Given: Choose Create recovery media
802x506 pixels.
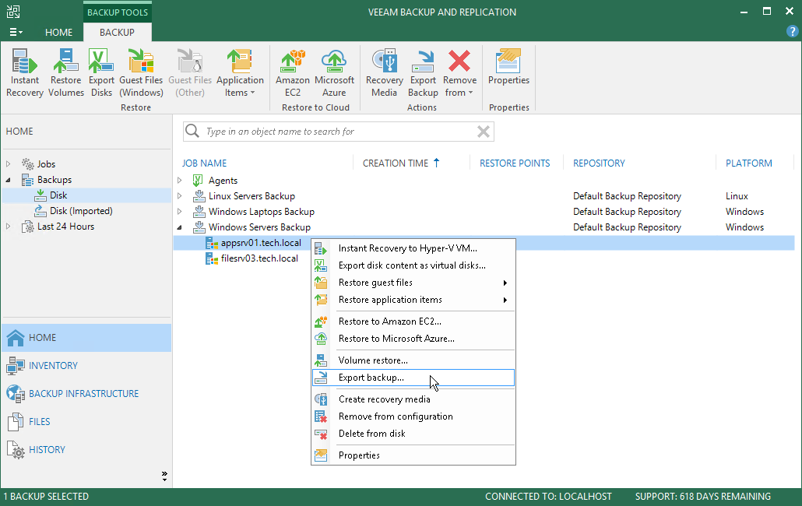Looking at the screenshot, I should click(x=413, y=399).
